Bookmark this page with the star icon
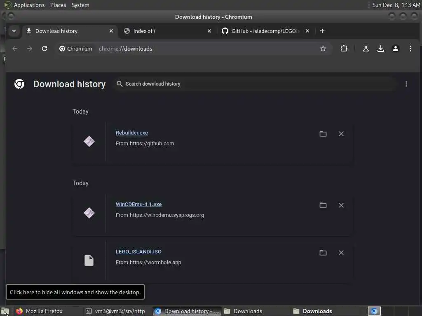The image size is (422, 316). tap(323, 49)
